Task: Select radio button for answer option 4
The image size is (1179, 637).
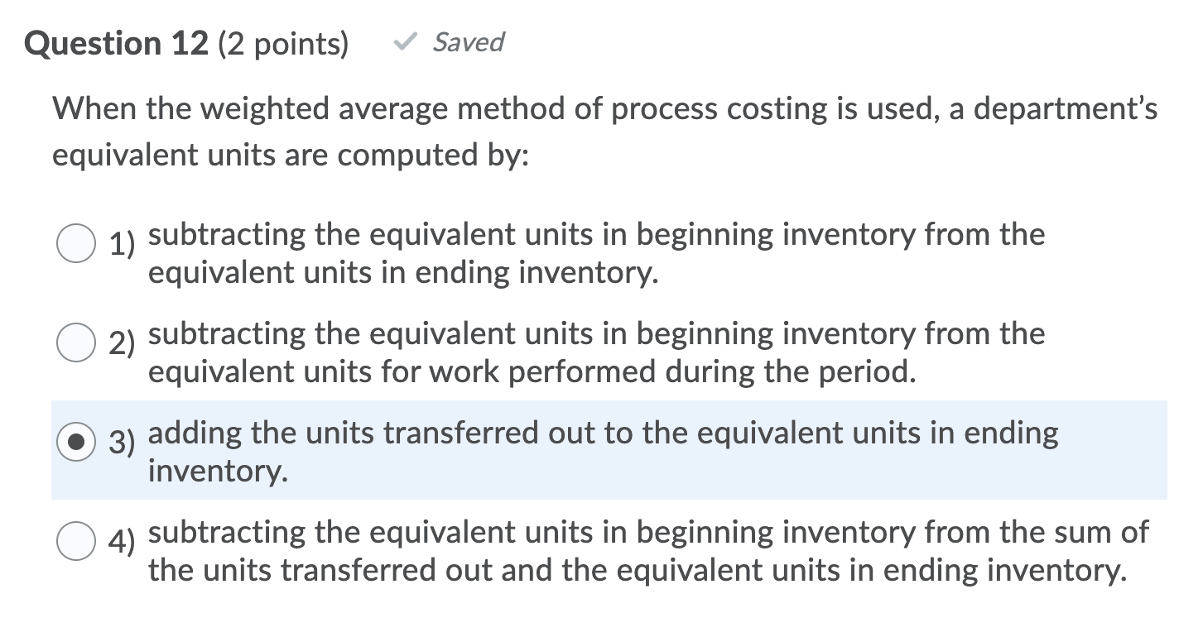Action: coord(75,542)
